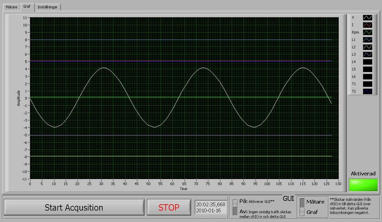Click the L3 plot legend icon
Viewport: 382px width, 222px height.
pos(367,54)
